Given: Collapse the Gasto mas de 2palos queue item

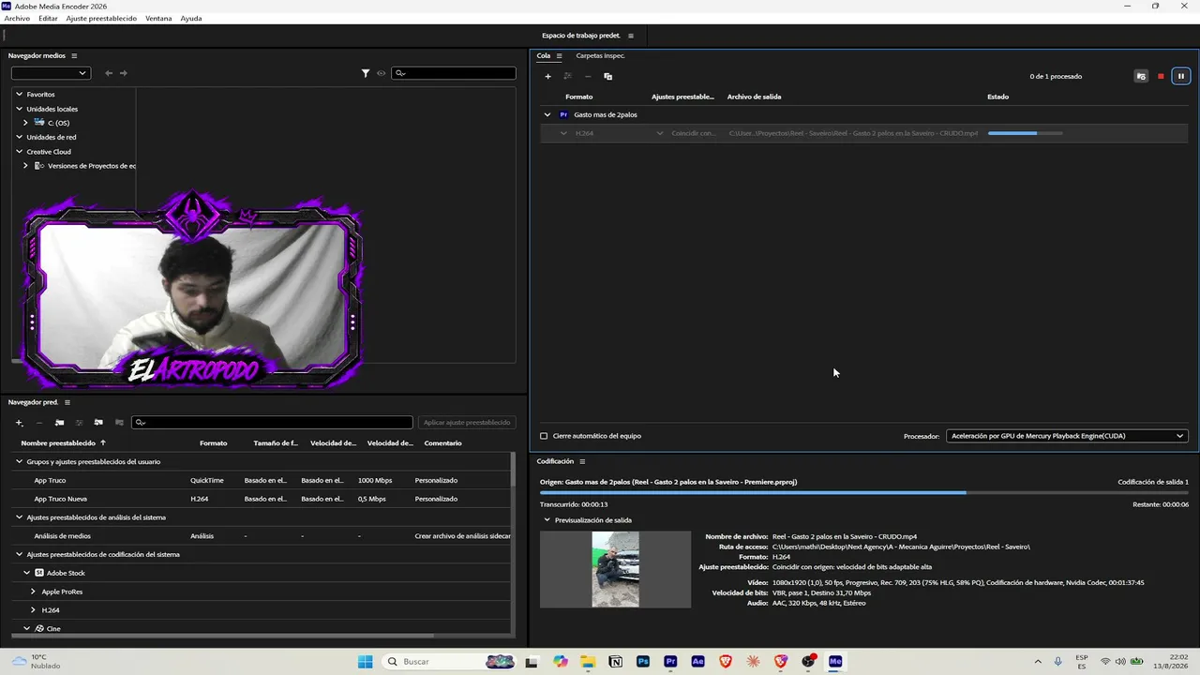Looking at the screenshot, I should click(x=547, y=114).
